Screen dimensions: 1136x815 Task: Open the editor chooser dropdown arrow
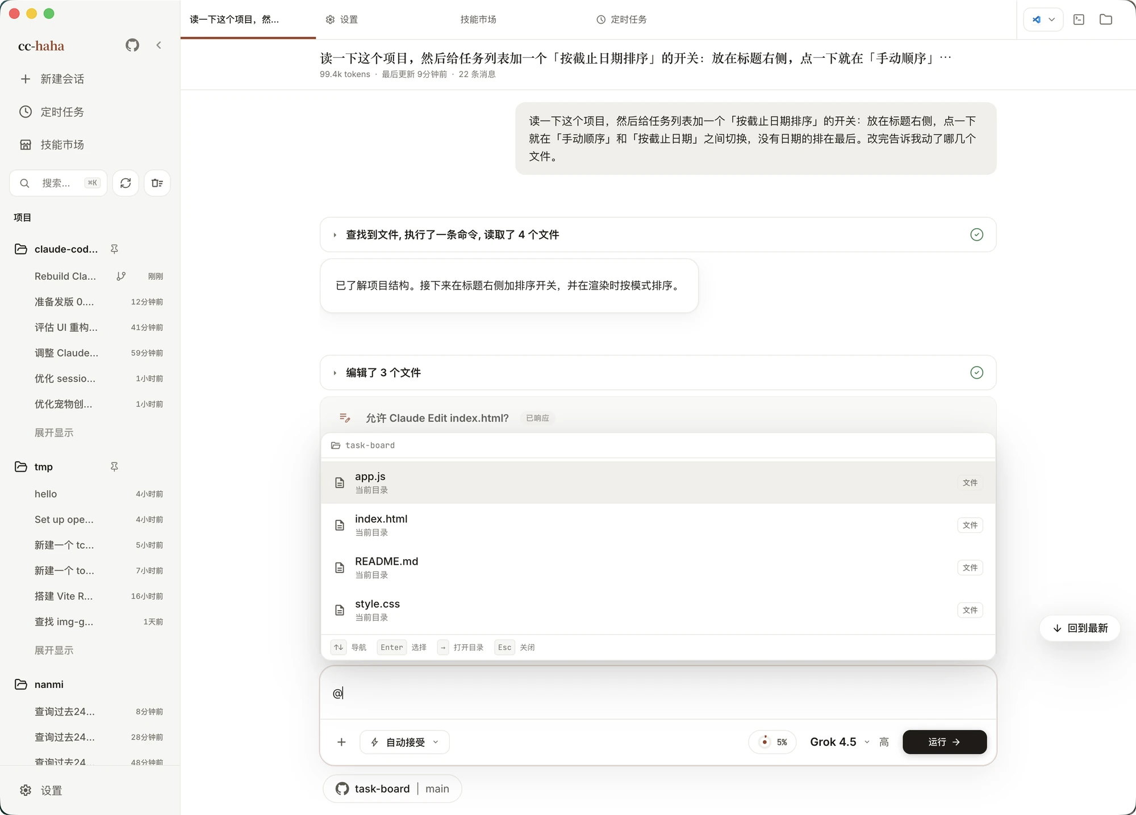coord(1051,19)
